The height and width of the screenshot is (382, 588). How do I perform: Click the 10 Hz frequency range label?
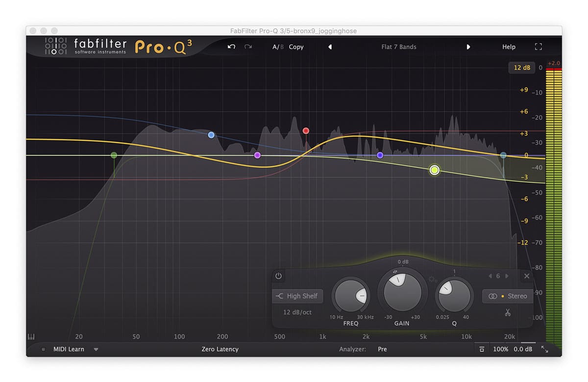[x=336, y=317]
